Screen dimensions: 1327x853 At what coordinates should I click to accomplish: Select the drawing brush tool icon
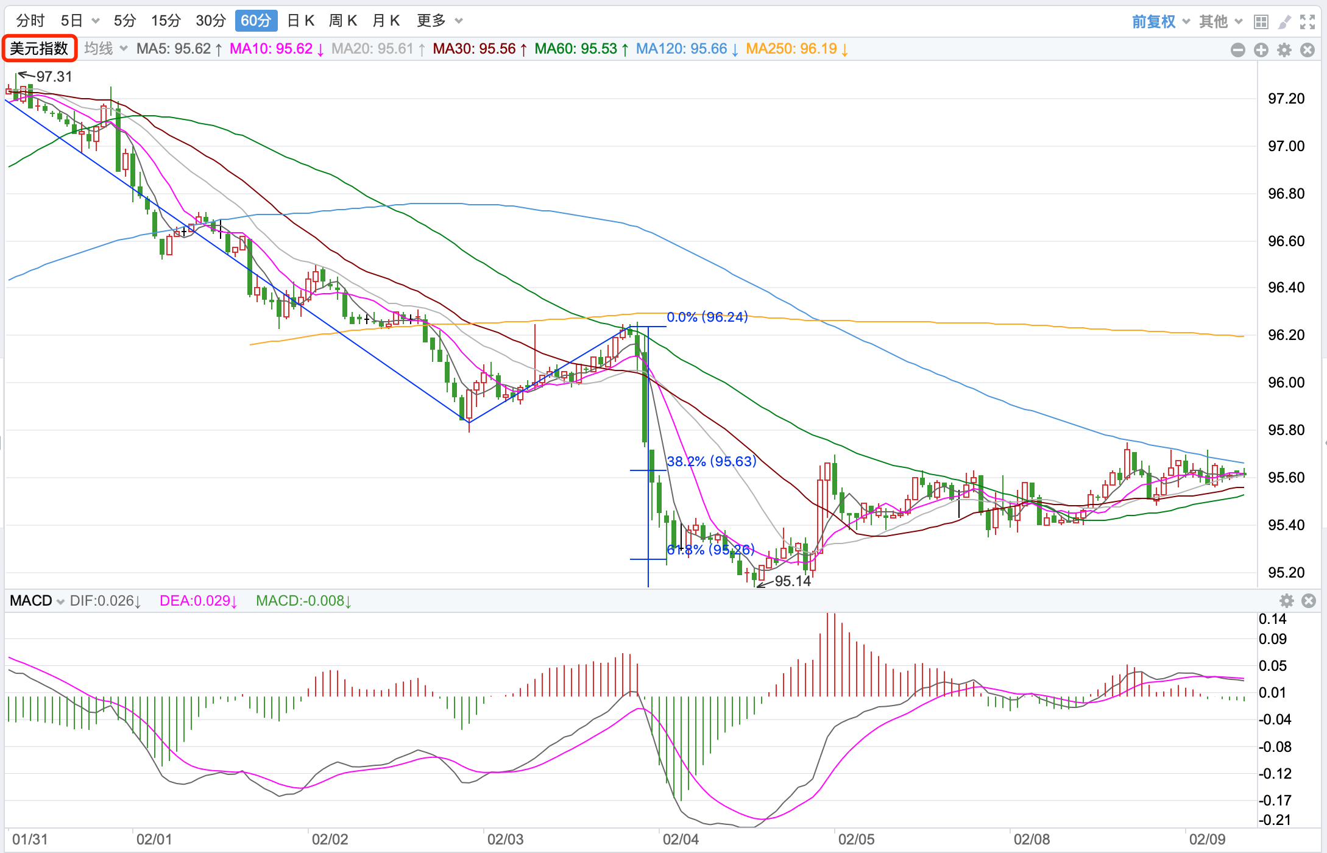[x=1284, y=23]
